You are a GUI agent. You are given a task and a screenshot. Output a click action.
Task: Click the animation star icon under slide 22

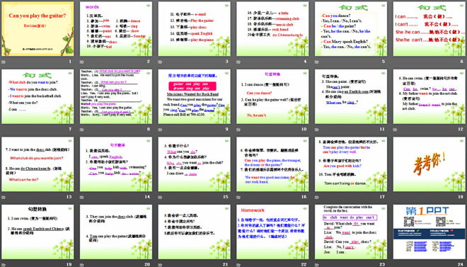[x=238, y=265]
